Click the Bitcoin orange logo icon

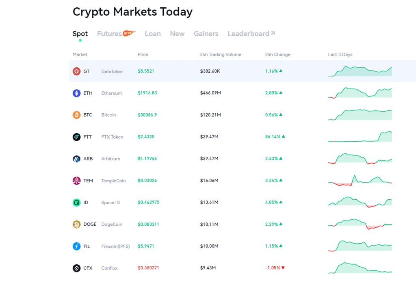pos(76,115)
